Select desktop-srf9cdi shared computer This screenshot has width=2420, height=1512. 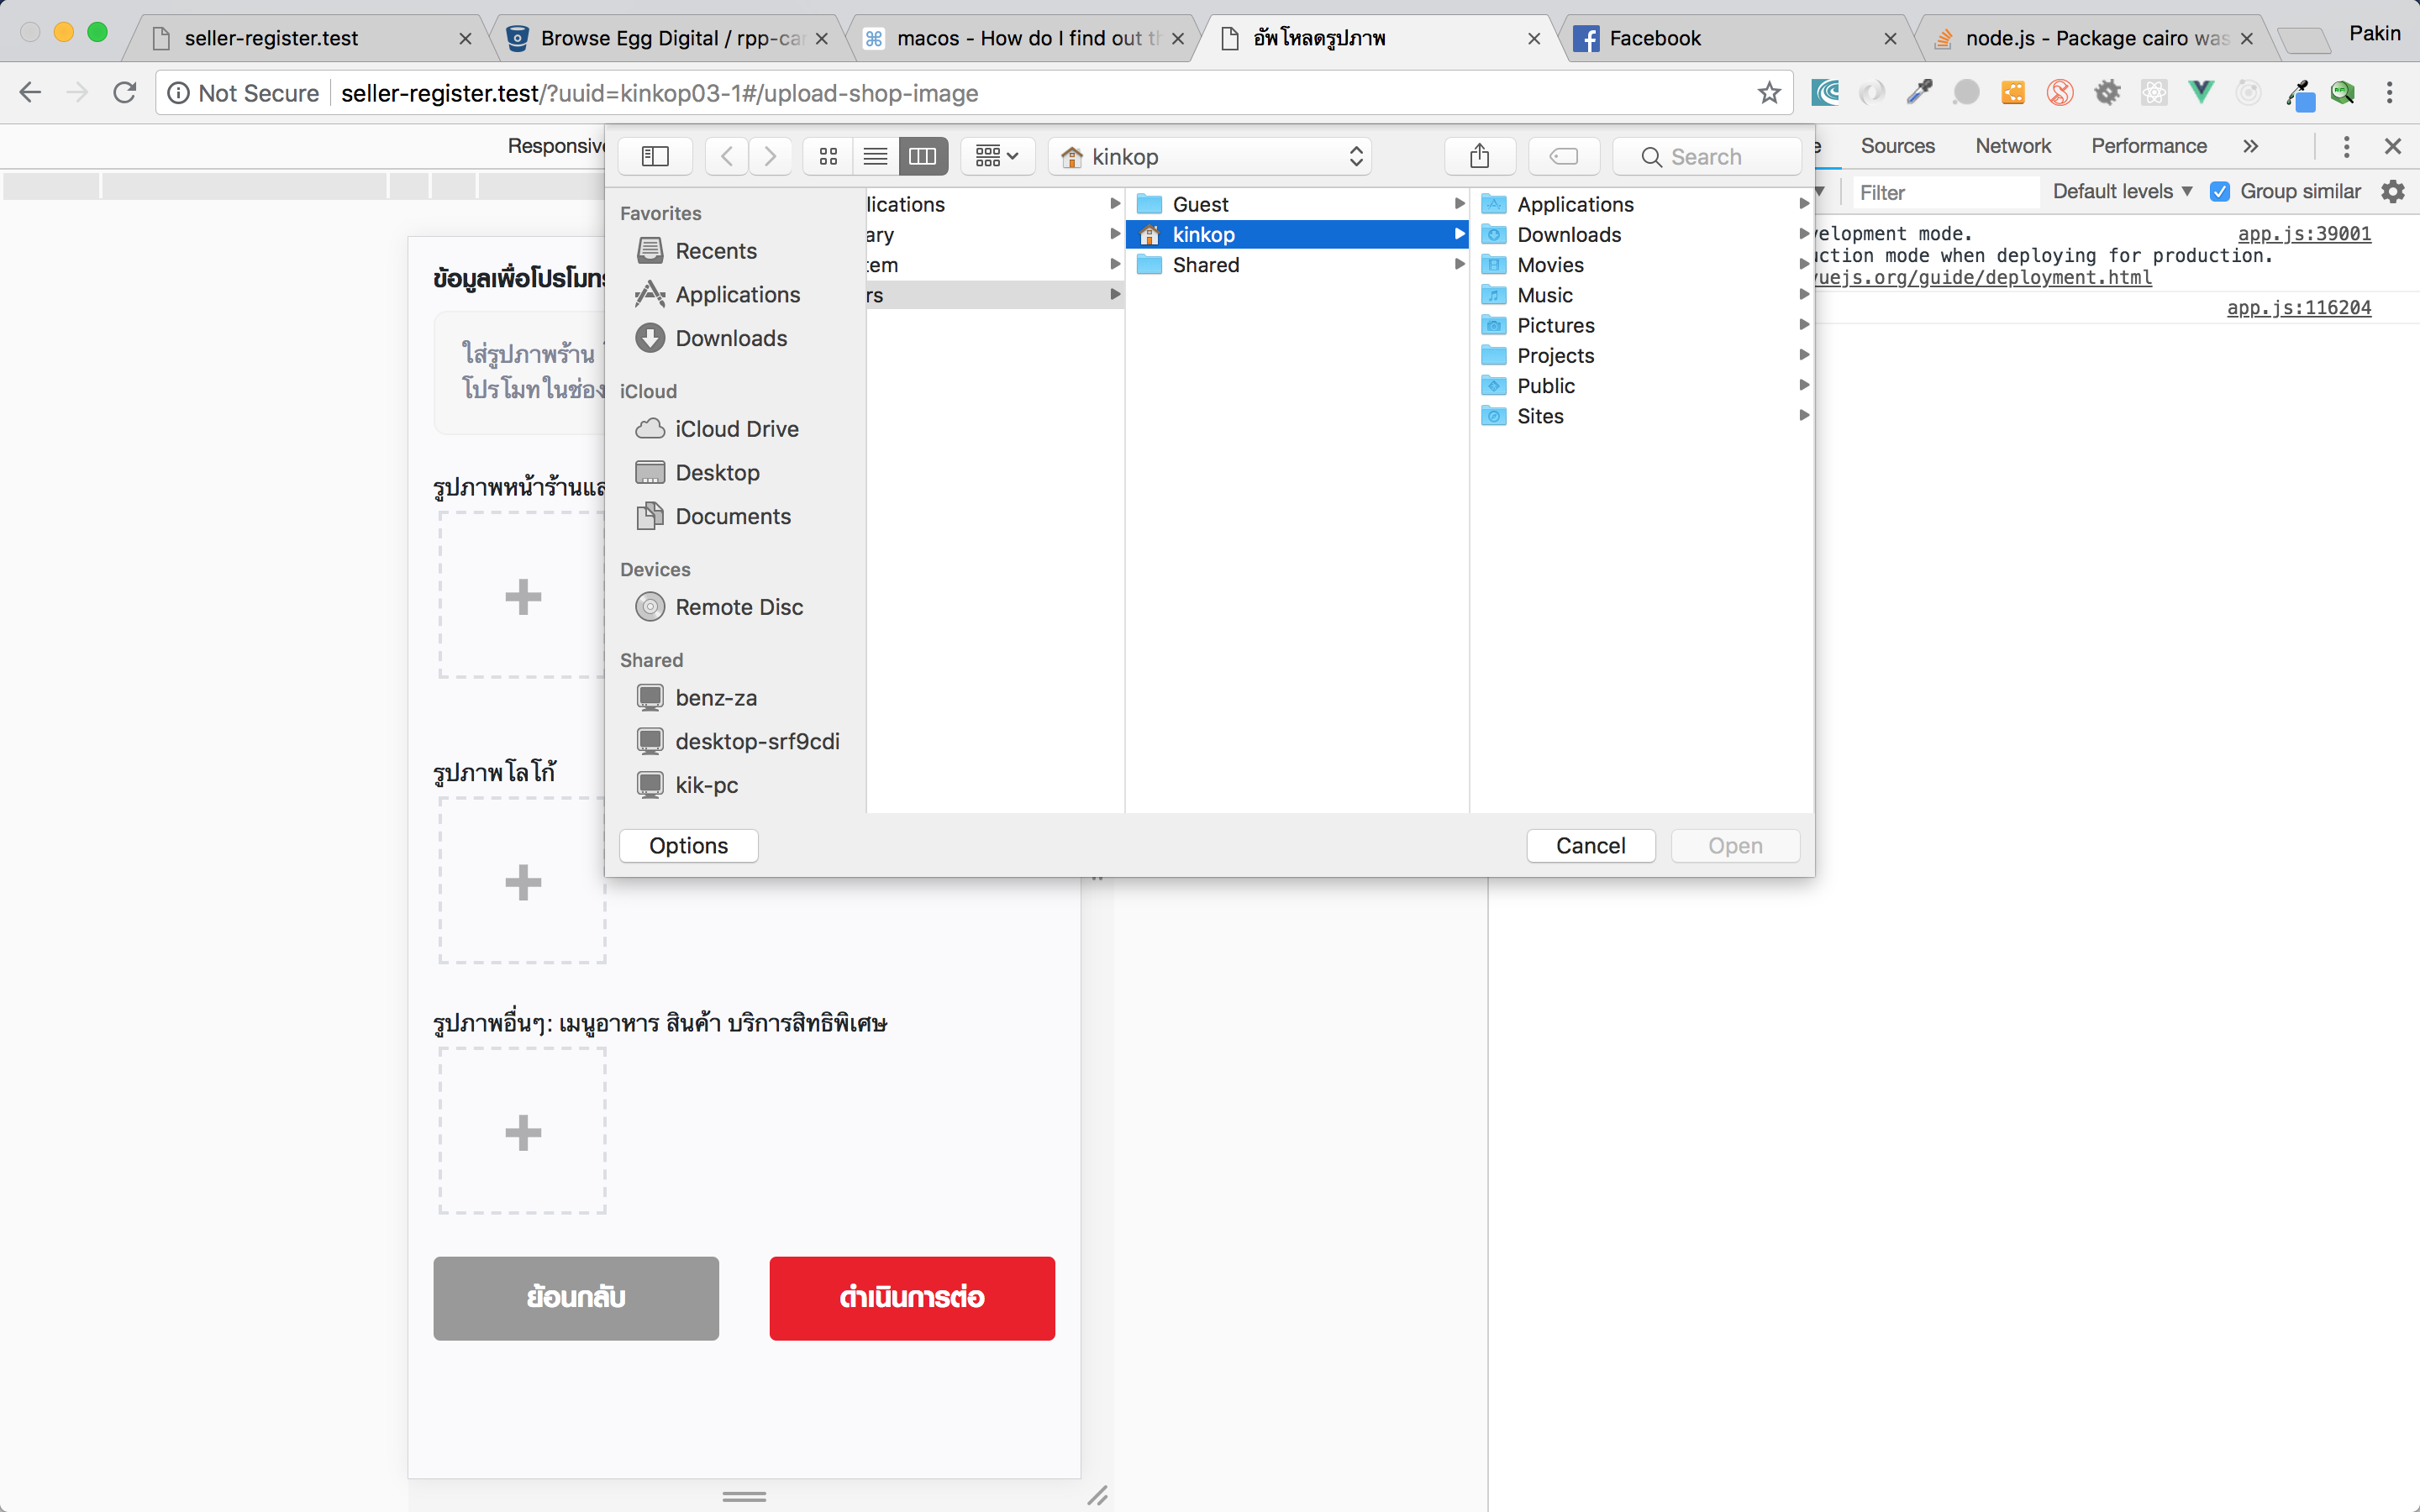(757, 741)
